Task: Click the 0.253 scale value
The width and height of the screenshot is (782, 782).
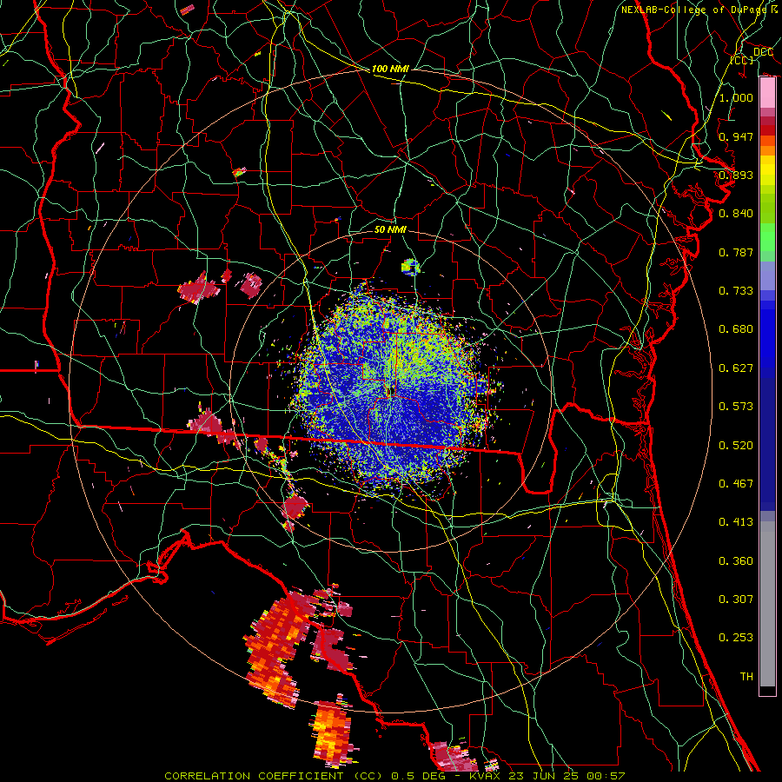Action: pyautogui.click(x=736, y=638)
